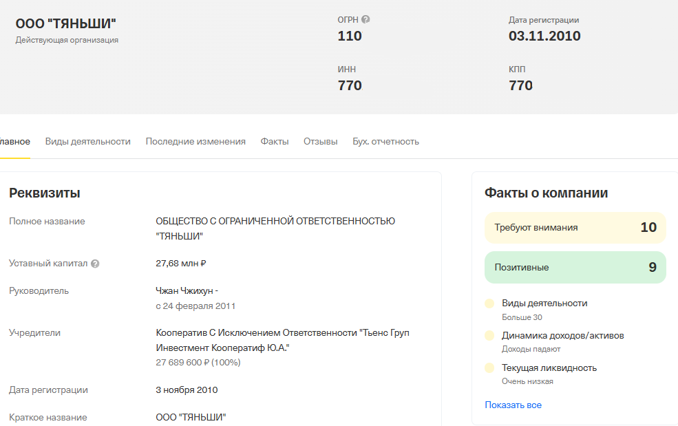Open the Требуют внимания facts block

[x=575, y=228]
